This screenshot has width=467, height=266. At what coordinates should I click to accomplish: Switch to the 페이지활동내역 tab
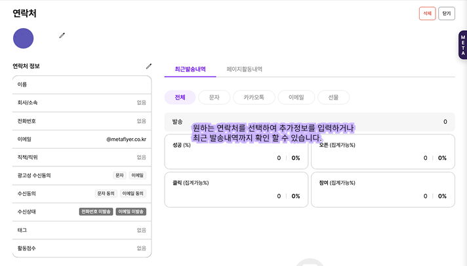[244, 69]
